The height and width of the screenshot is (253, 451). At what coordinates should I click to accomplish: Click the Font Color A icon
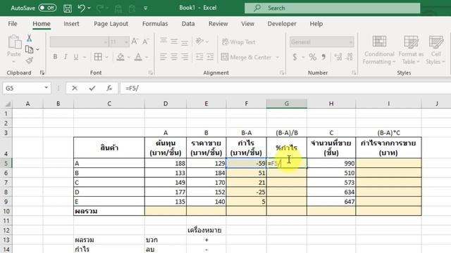coord(138,57)
